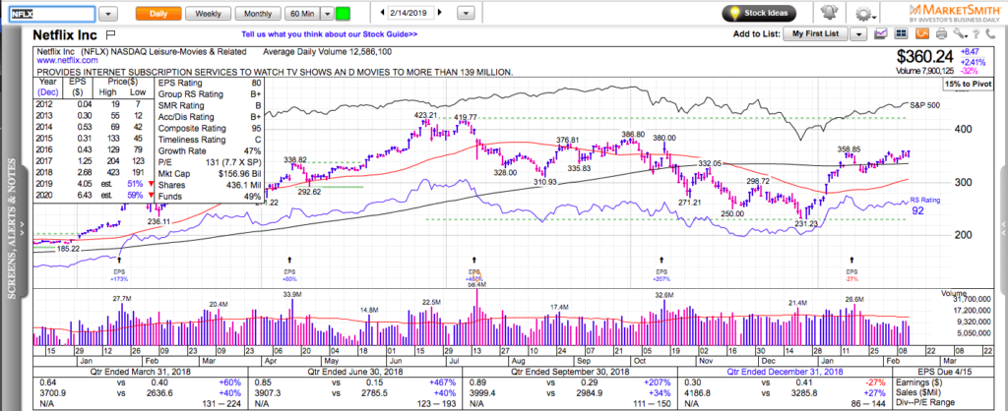Viewport: 1008px width, 411px height.
Task: Switch to the four-panel grid view icon
Action: pos(902,33)
